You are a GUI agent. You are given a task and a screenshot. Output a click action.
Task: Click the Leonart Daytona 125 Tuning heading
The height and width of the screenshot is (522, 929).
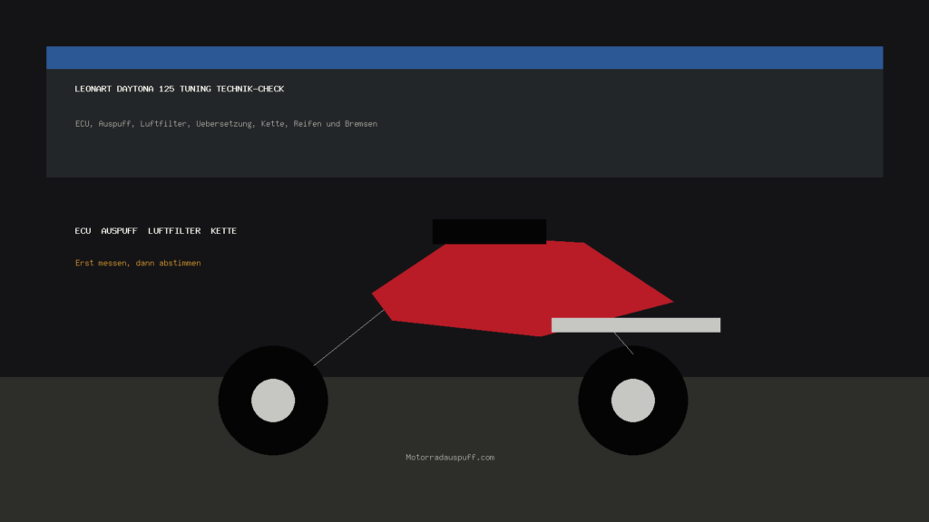pyautogui.click(x=180, y=89)
